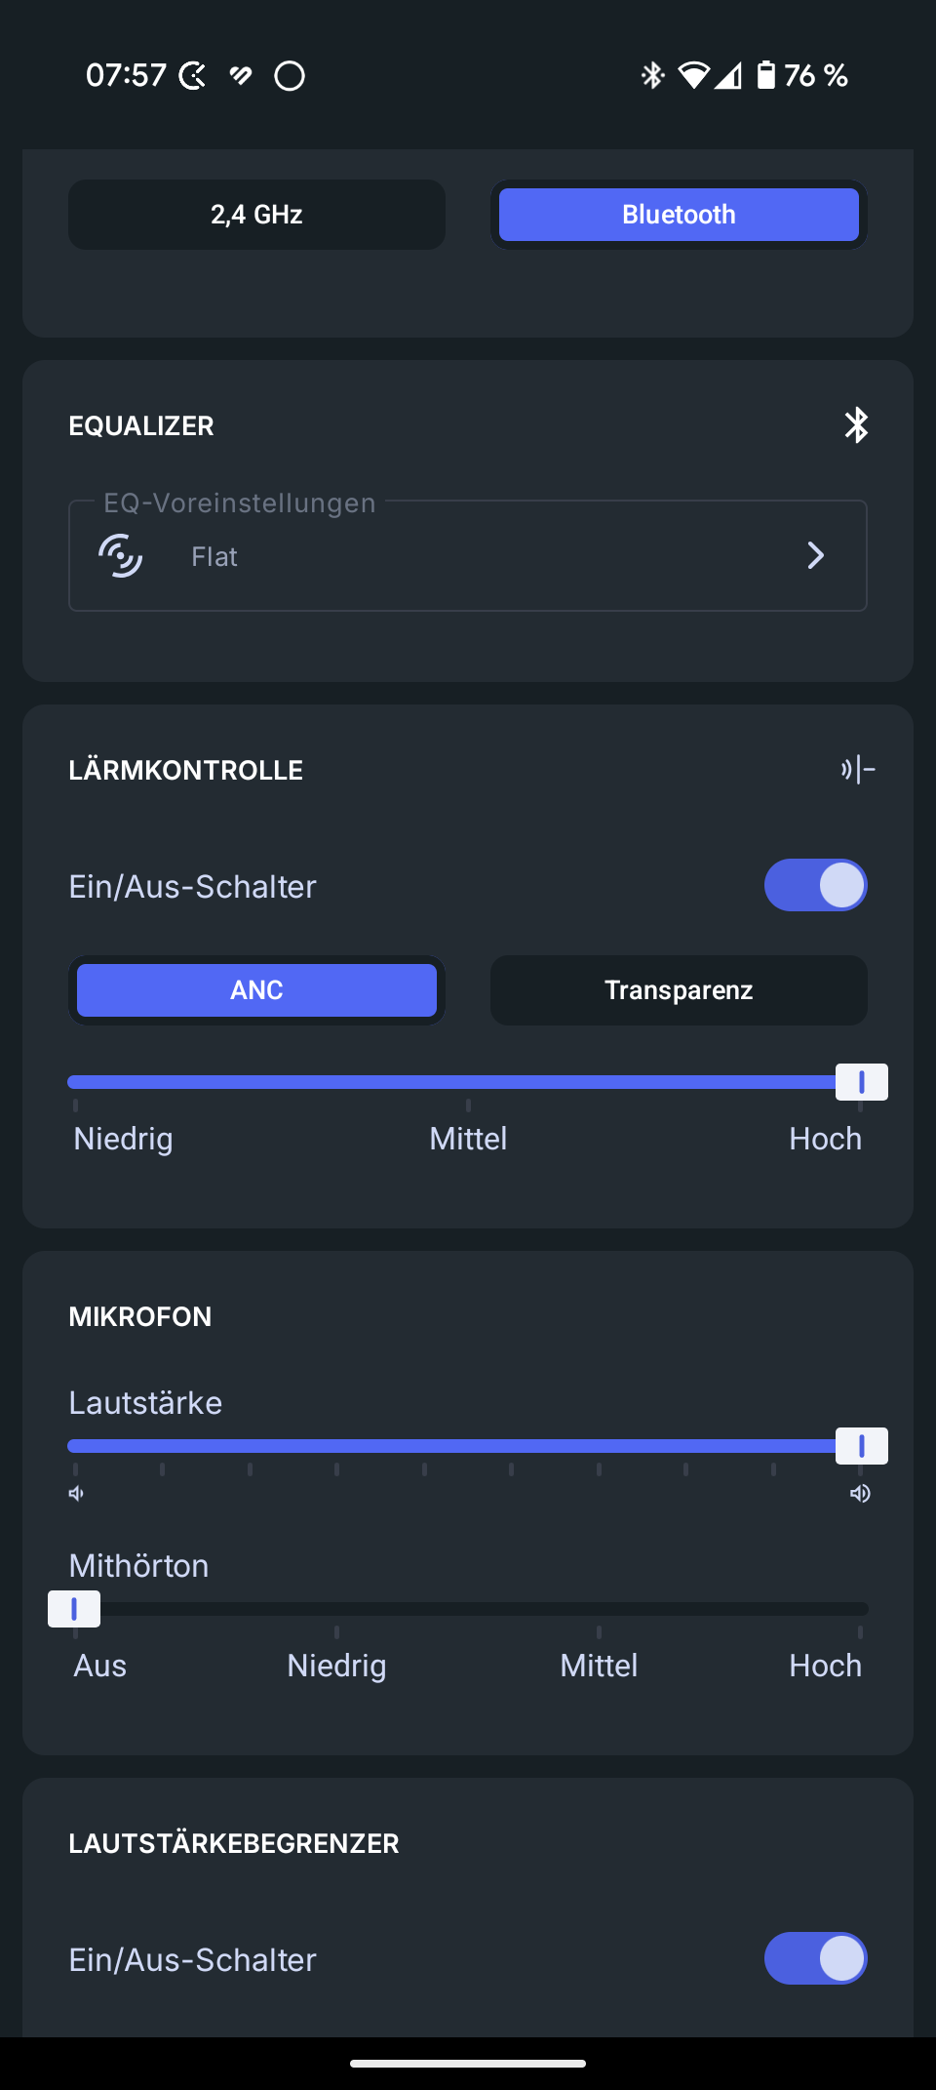Select ANC noise control mode
Viewport: 936px width, 2090px height.
click(x=256, y=990)
